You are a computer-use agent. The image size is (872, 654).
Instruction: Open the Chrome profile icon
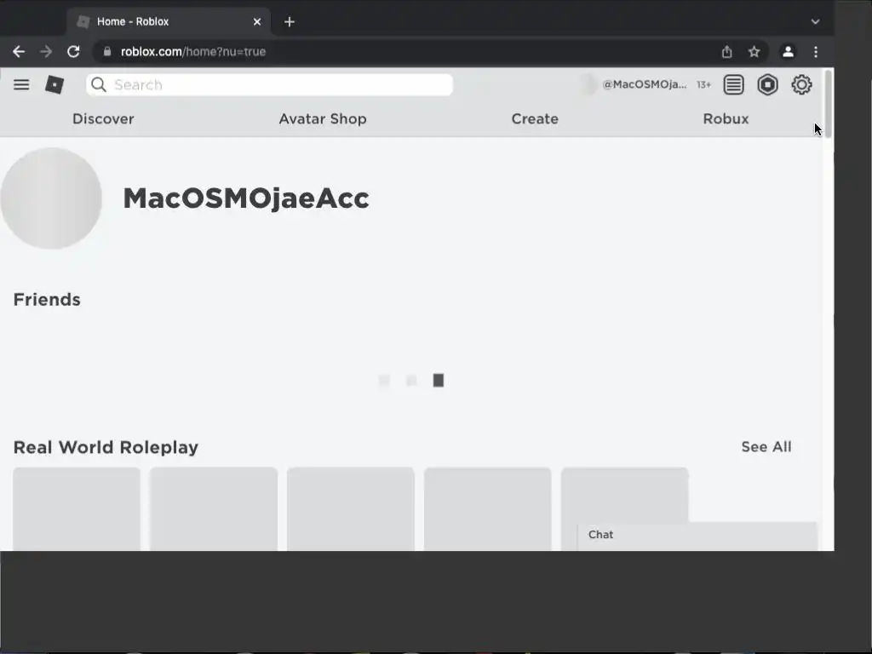788,52
